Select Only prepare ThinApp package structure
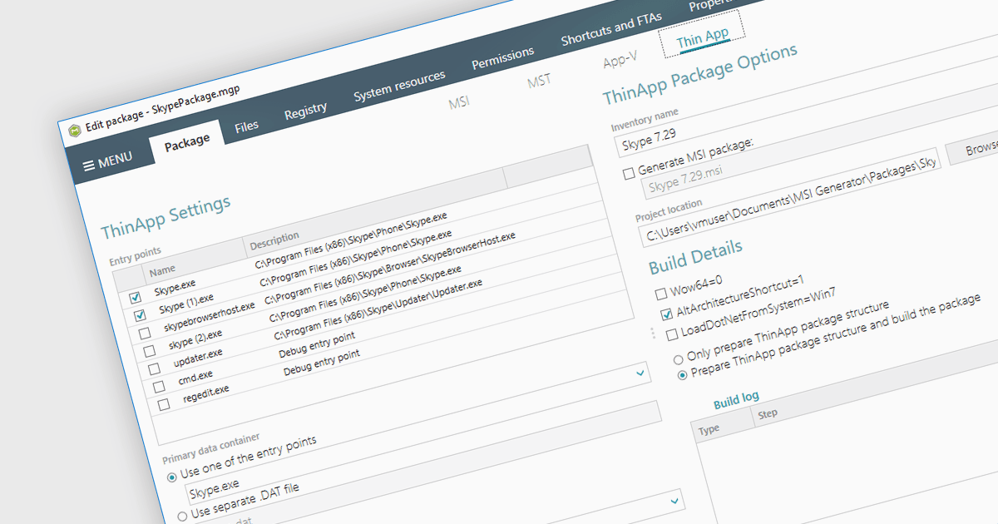The width and height of the screenshot is (998, 524). (x=679, y=359)
